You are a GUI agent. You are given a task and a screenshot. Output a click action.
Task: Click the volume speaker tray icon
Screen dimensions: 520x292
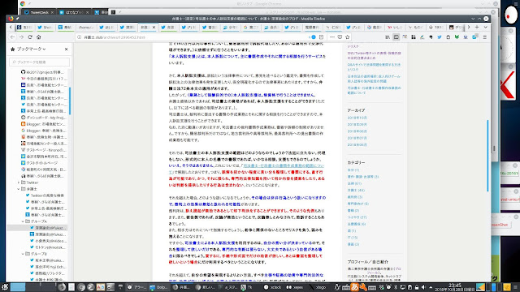click(x=423, y=287)
